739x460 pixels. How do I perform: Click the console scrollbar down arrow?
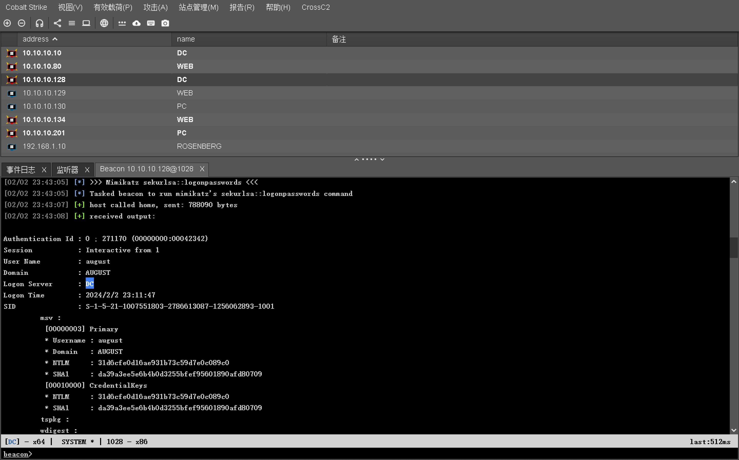(734, 430)
